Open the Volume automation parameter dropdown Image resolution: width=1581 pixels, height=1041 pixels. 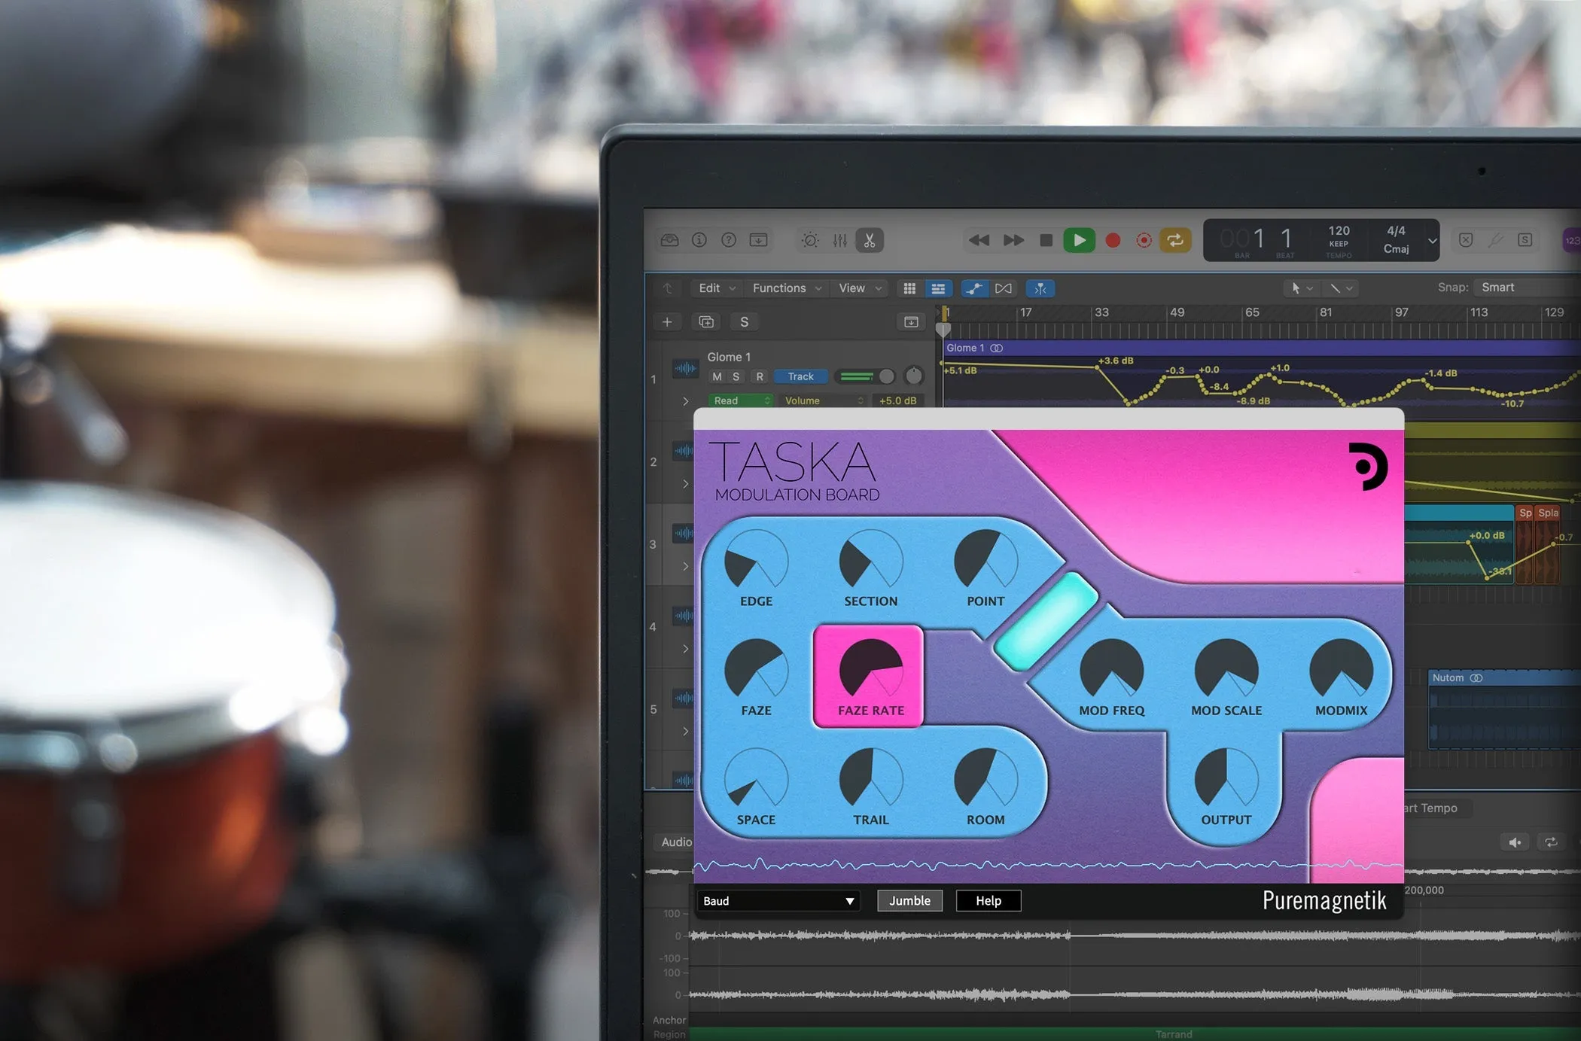click(823, 400)
